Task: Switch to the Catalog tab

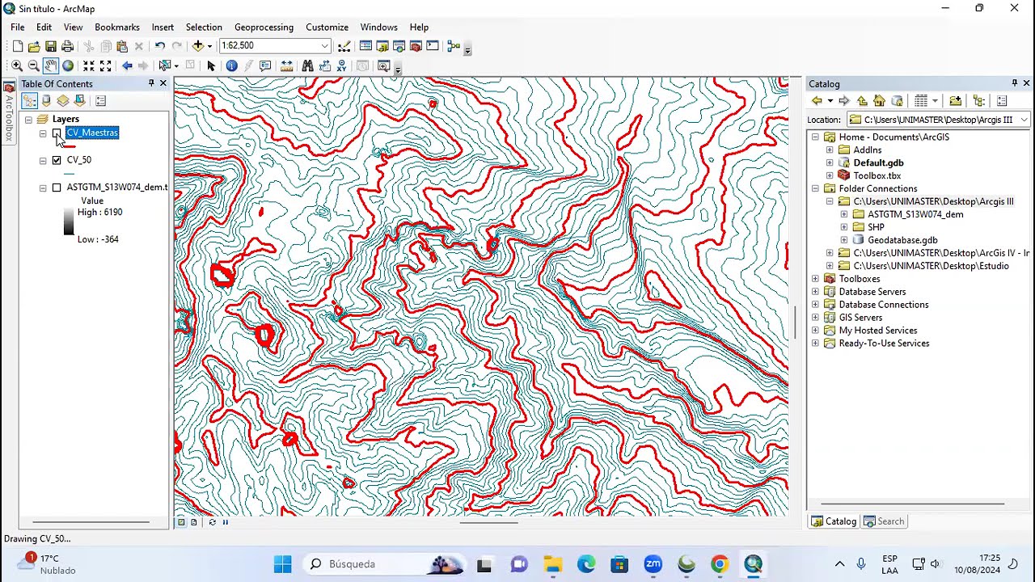Action: [x=834, y=521]
